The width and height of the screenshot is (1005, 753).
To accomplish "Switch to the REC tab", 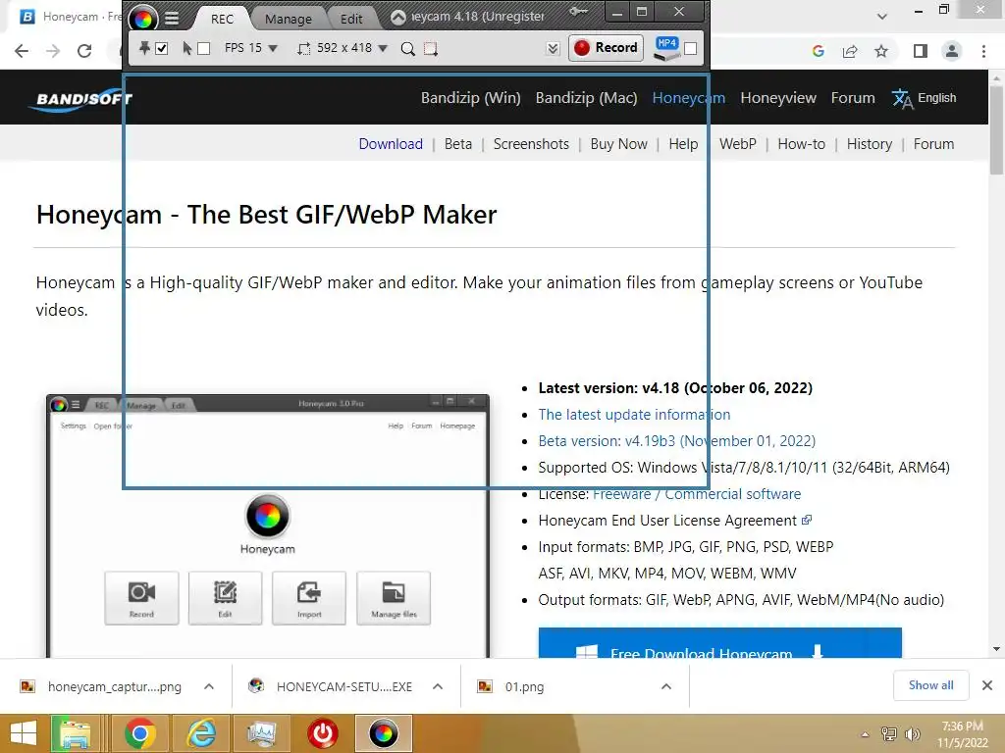I will (223, 19).
